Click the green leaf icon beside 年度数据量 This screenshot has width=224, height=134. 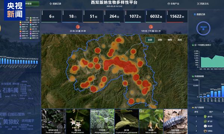tap(193, 76)
